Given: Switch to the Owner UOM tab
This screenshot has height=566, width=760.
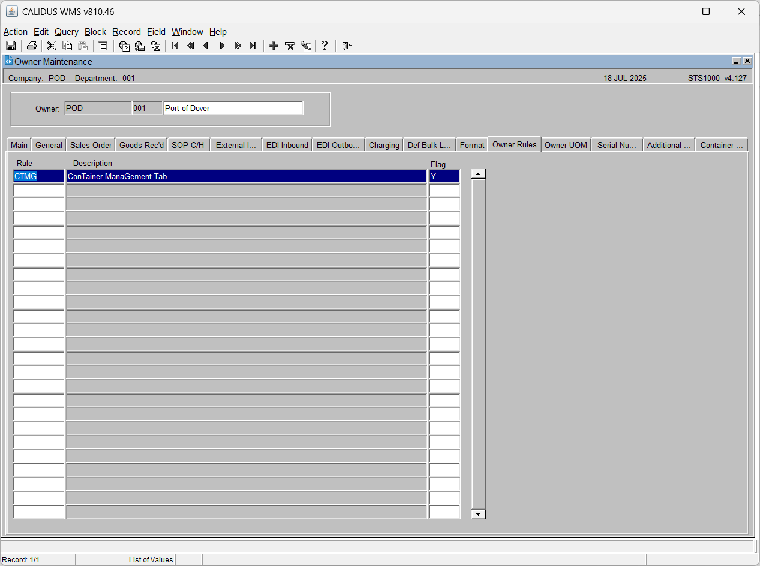Looking at the screenshot, I should click(566, 145).
